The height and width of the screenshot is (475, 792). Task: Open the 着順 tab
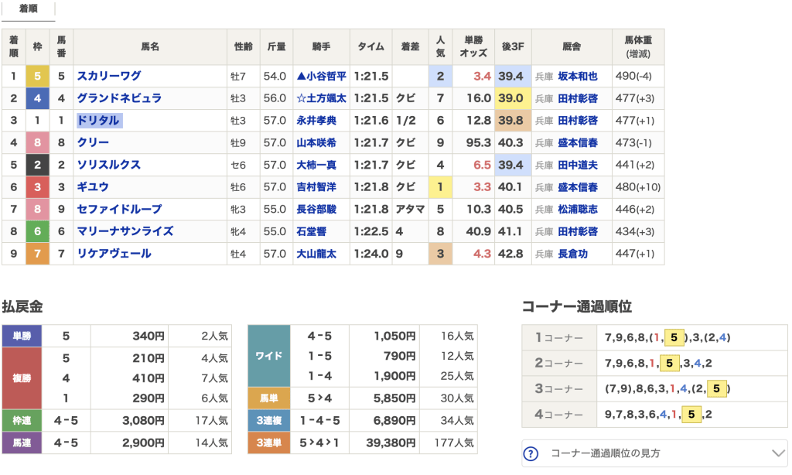pyautogui.click(x=29, y=9)
